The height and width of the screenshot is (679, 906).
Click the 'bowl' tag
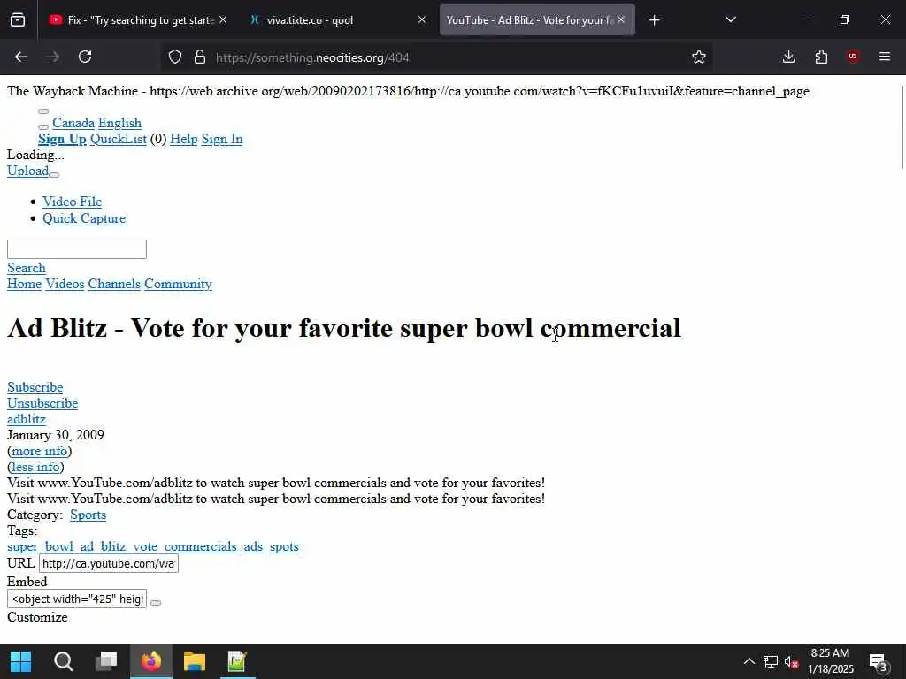pos(59,546)
